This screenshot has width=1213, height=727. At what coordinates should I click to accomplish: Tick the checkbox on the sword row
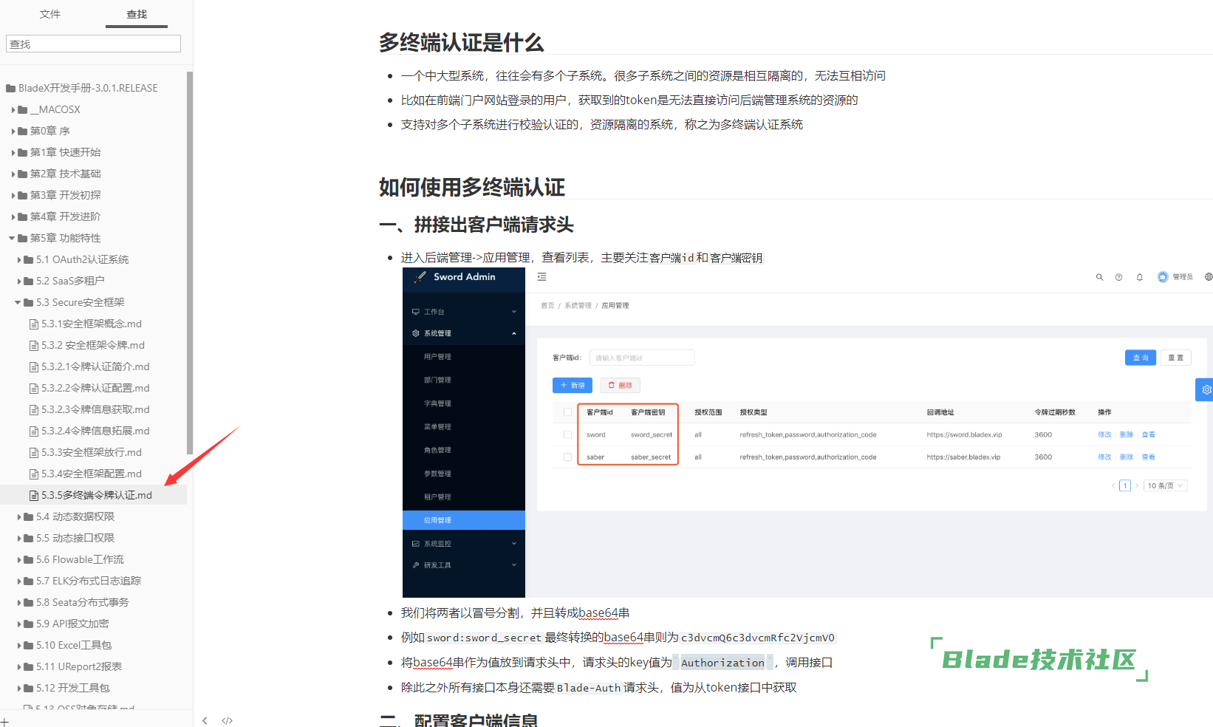tap(567, 434)
